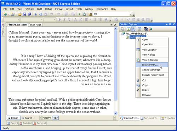
Task: Click the Save All icon
Action: (x=29, y=14)
